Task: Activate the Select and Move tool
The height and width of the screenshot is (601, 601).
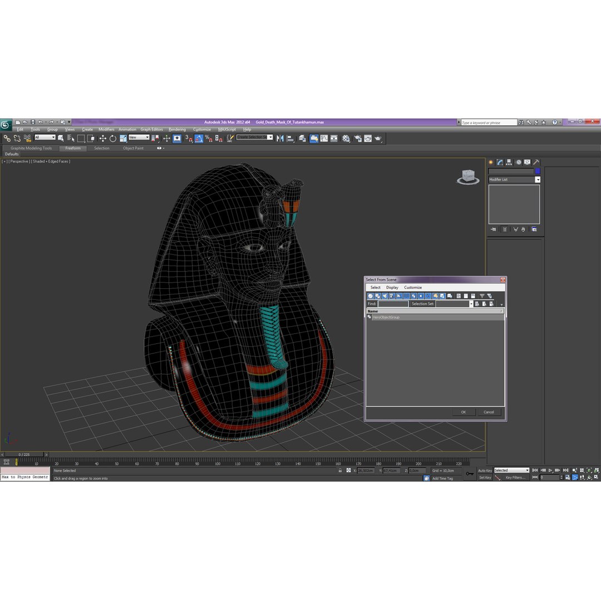Action: click(103, 139)
